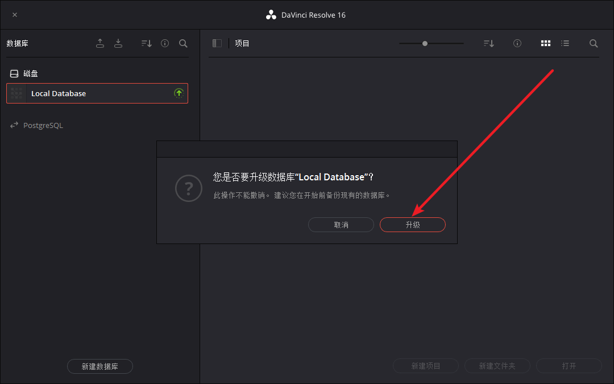614x384 pixels.
Task: Click the 新建项目 new project button
Action: click(x=426, y=366)
